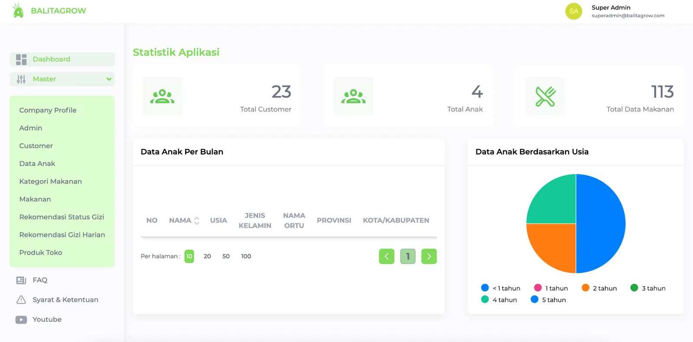Click the SA user avatar
This screenshot has width=693, height=342.
coord(573,11)
